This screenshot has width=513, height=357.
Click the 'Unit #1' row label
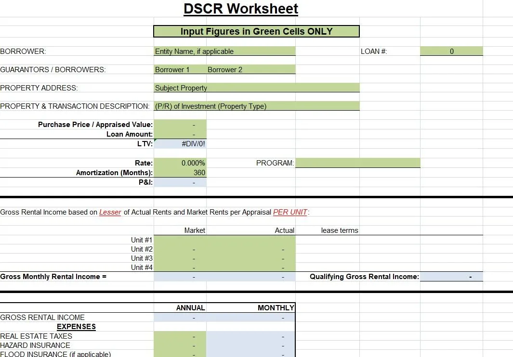click(x=142, y=240)
